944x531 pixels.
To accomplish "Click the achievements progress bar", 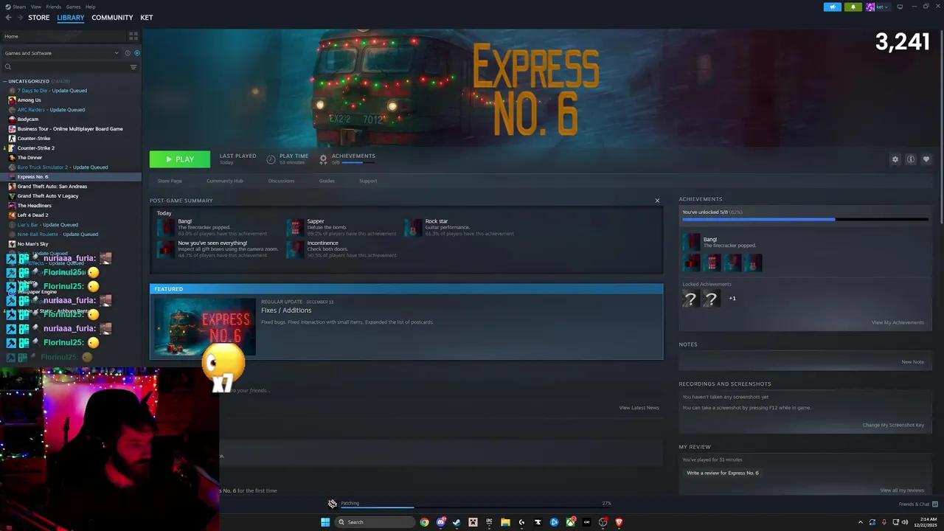I will pyautogui.click(x=805, y=219).
